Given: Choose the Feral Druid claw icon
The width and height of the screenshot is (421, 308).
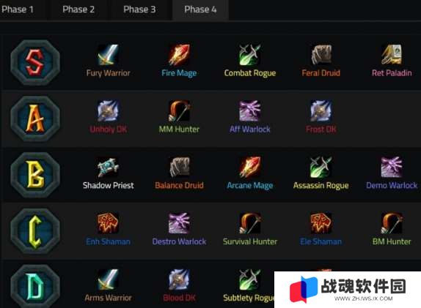Looking at the screenshot, I should tap(321, 55).
